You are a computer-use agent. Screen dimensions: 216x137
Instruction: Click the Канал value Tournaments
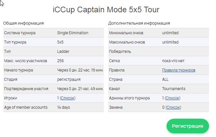(x=174, y=89)
